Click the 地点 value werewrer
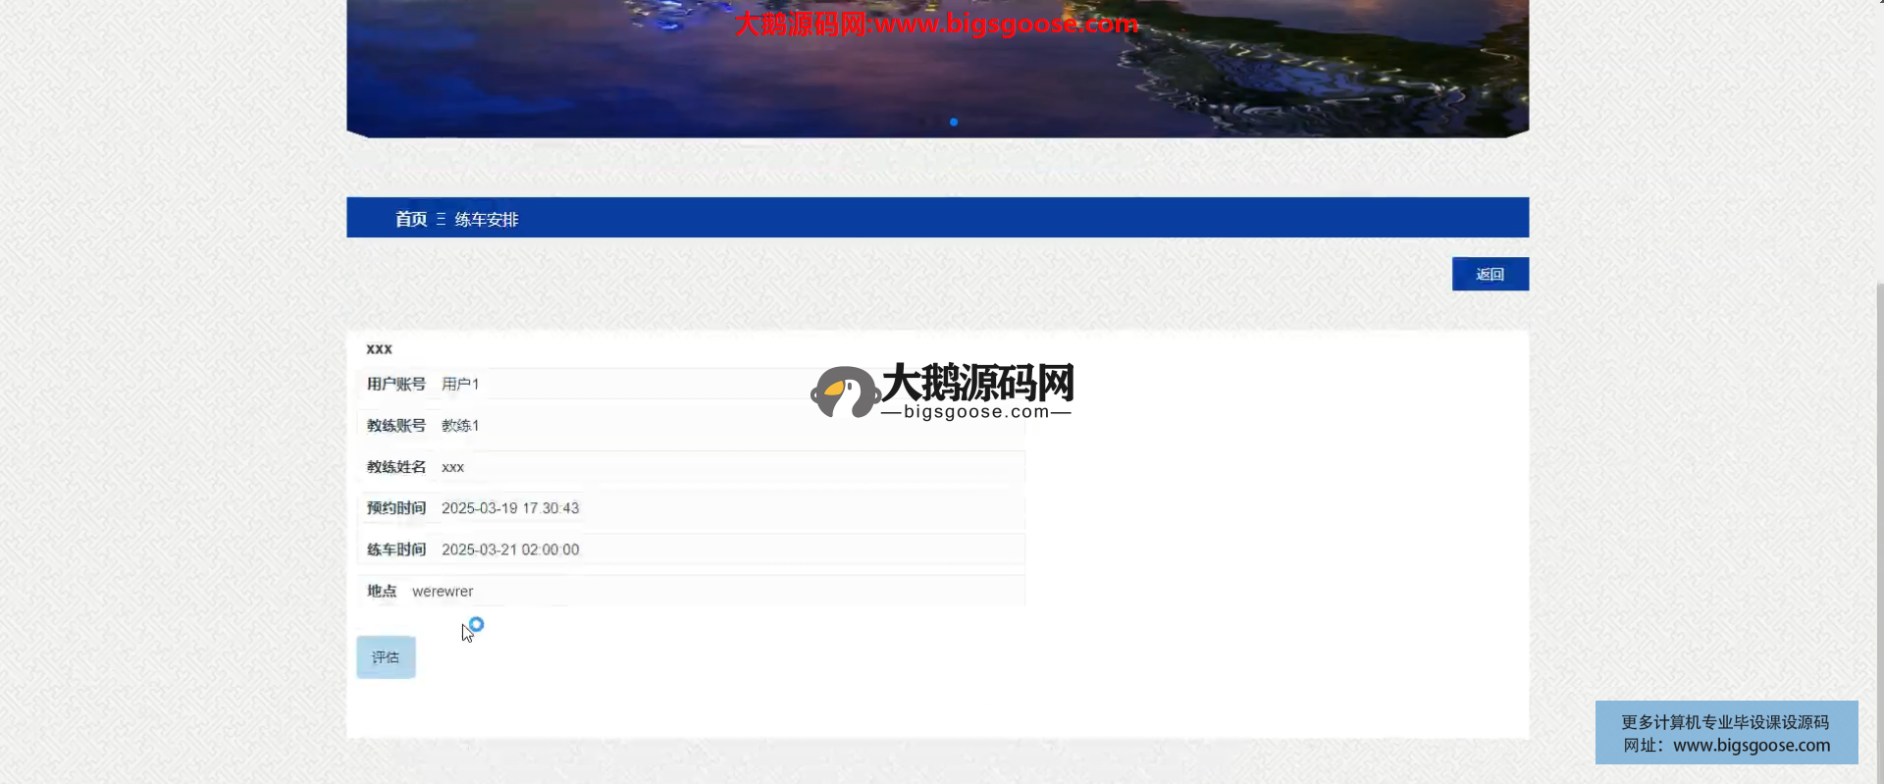Viewport: 1884px width, 784px height. point(443,591)
